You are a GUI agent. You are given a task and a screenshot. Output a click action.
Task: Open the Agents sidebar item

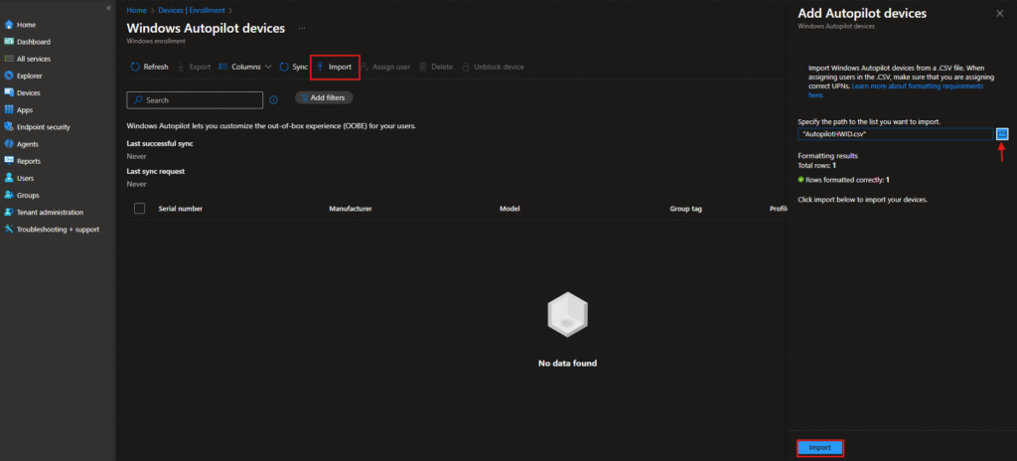[x=28, y=144]
